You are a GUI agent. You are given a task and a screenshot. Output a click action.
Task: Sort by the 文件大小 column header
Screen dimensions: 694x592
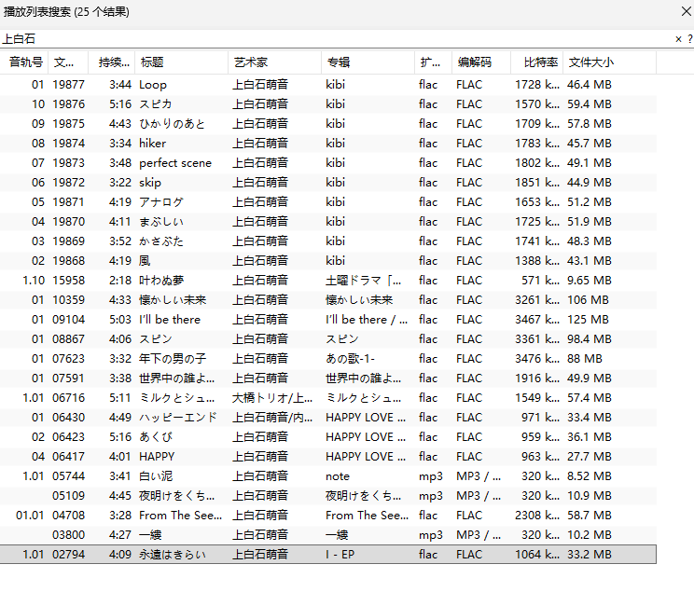click(591, 62)
